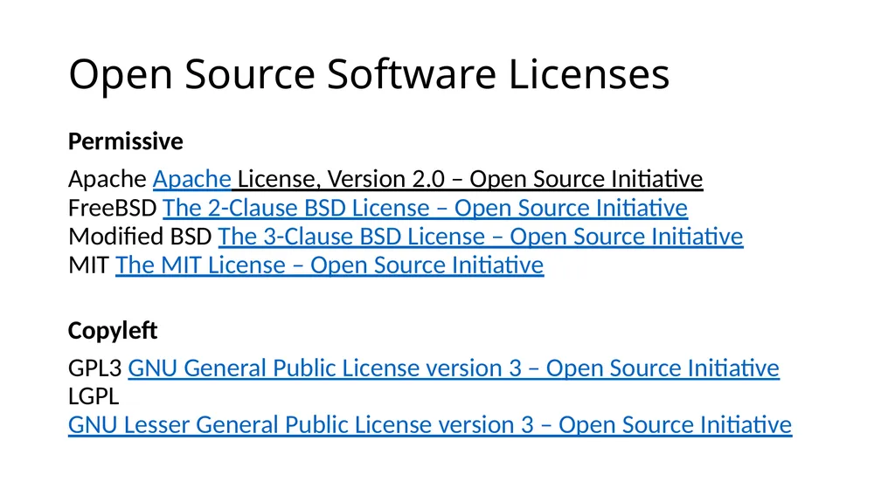Open The 2-Clause BSD License link

point(426,208)
